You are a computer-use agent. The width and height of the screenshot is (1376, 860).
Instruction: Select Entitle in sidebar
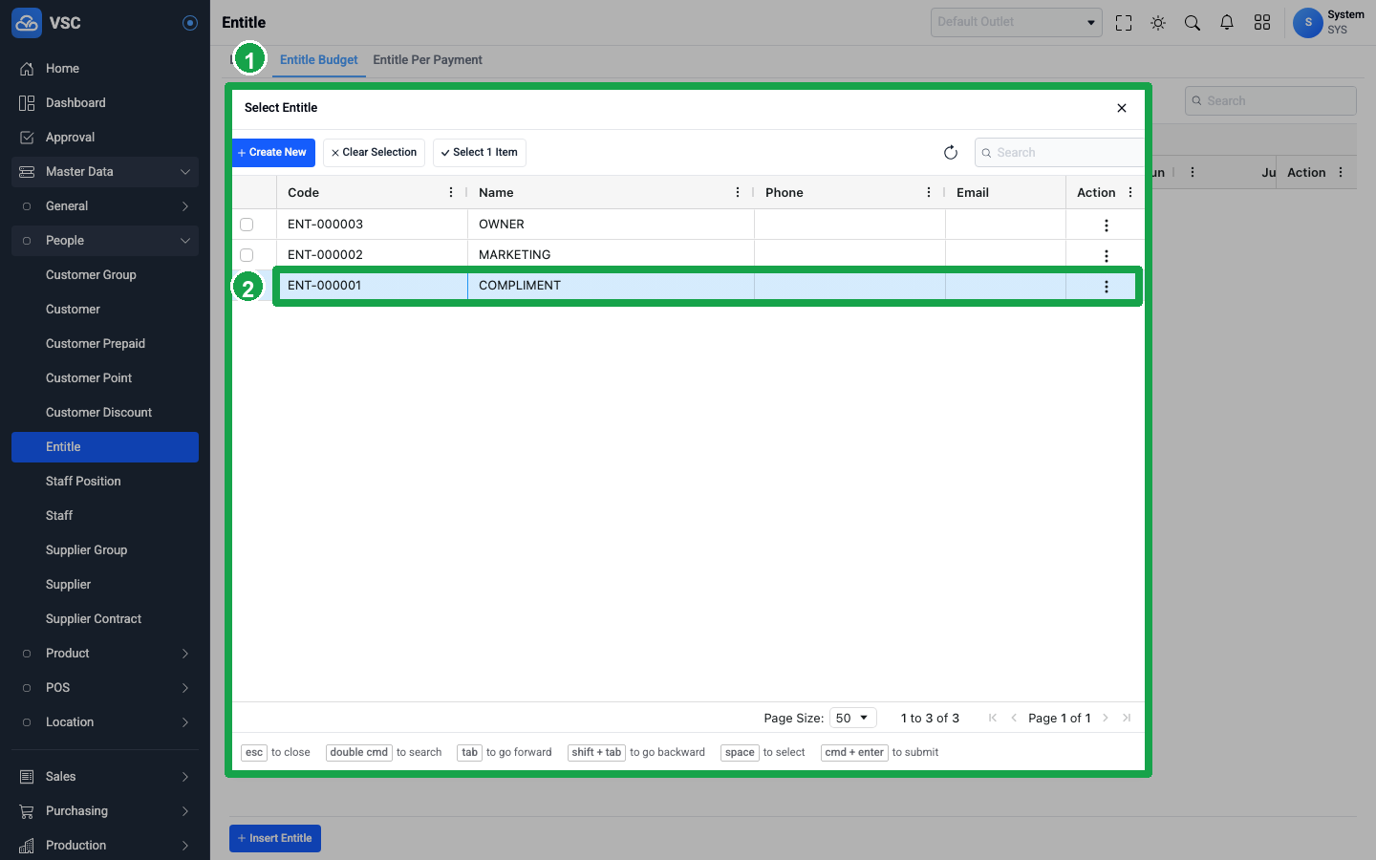pos(105,447)
